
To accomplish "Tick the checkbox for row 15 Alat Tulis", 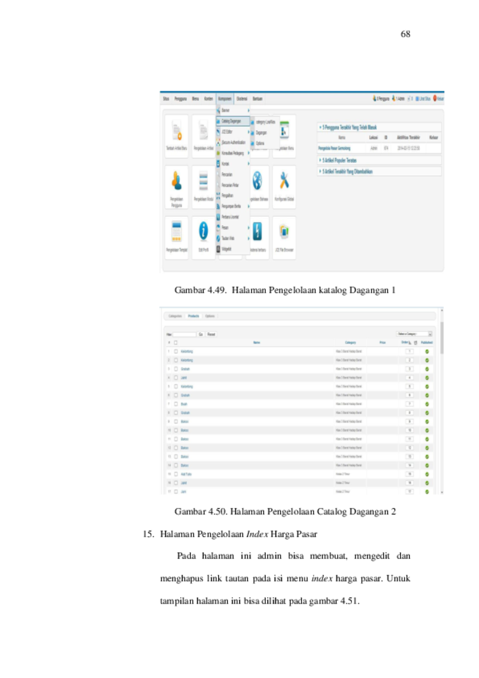I will coord(176,474).
